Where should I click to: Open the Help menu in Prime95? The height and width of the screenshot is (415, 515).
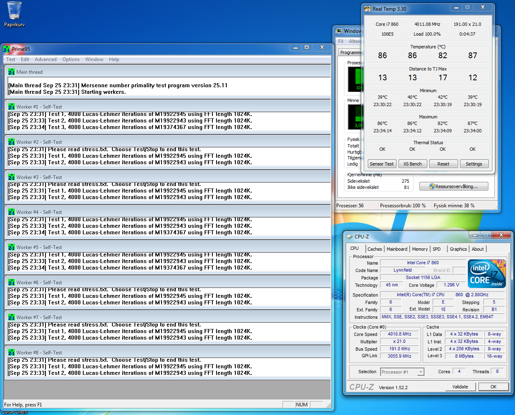point(114,59)
